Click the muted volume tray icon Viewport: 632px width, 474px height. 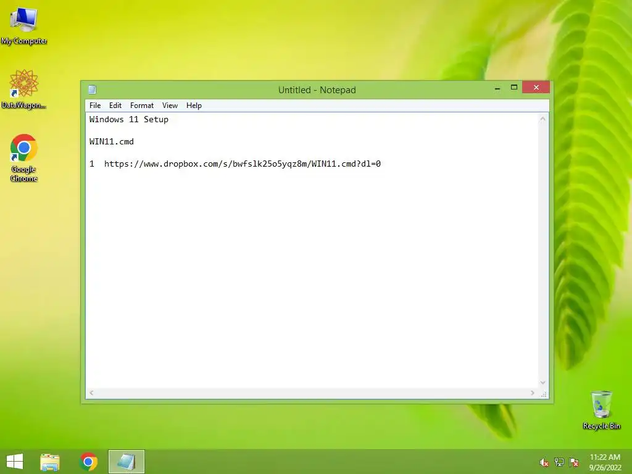[x=544, y=462]
